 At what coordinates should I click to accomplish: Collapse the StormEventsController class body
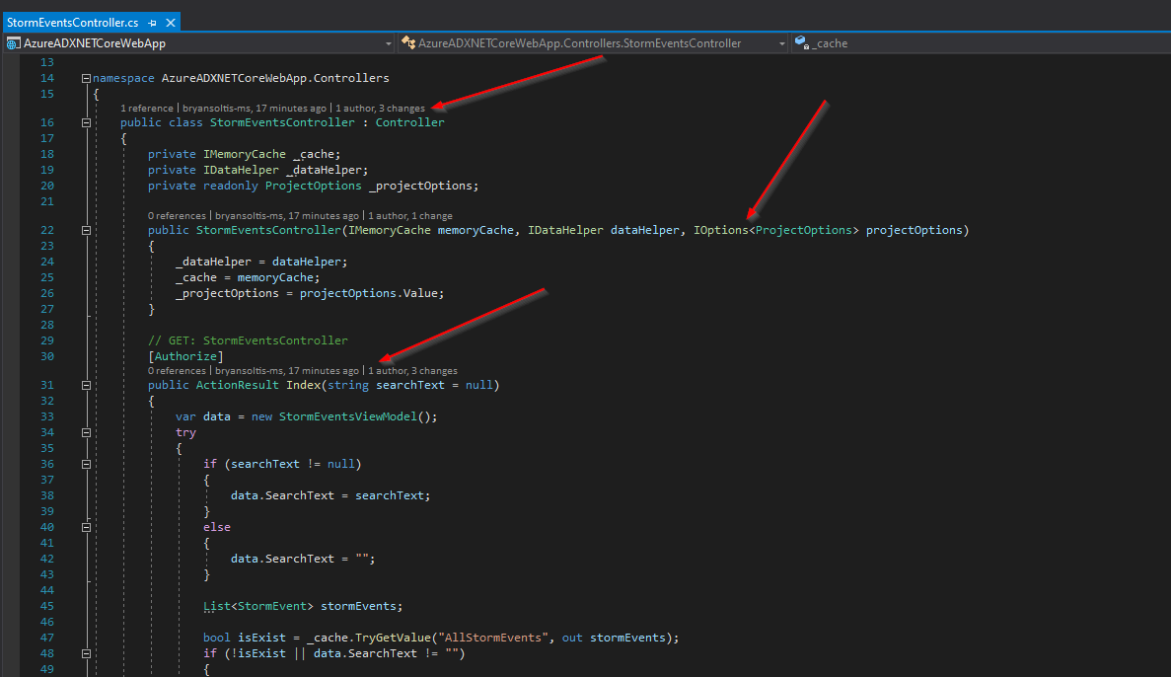pos(87,121)
